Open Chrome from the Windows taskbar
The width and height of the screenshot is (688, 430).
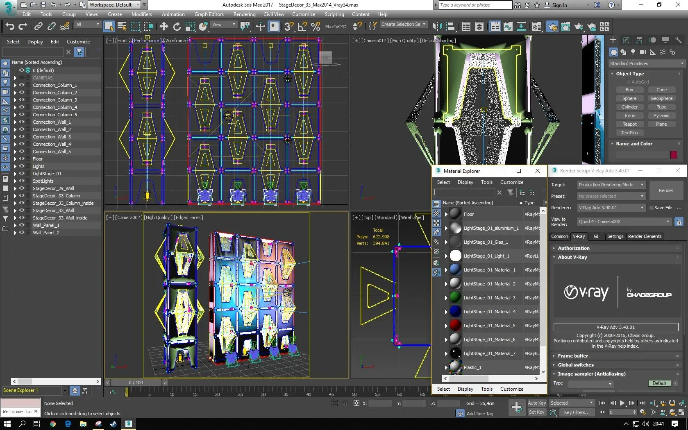pos(52,424)
